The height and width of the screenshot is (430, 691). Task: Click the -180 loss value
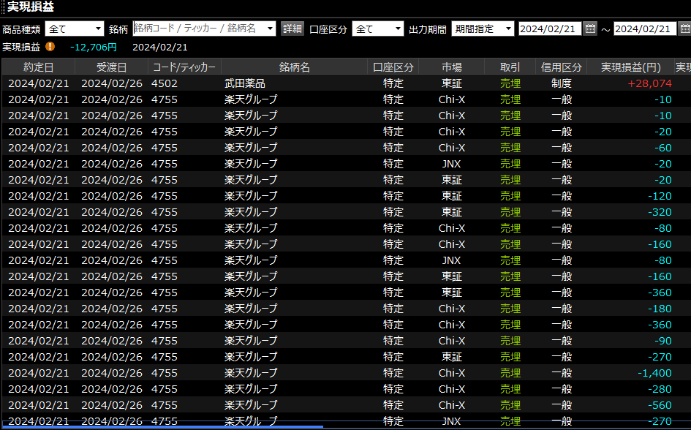pyautogui.click(x=660, y=309)
